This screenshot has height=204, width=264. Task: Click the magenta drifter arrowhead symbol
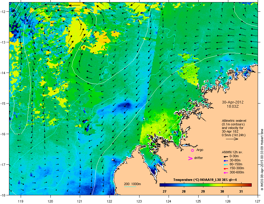click(190, 158)
